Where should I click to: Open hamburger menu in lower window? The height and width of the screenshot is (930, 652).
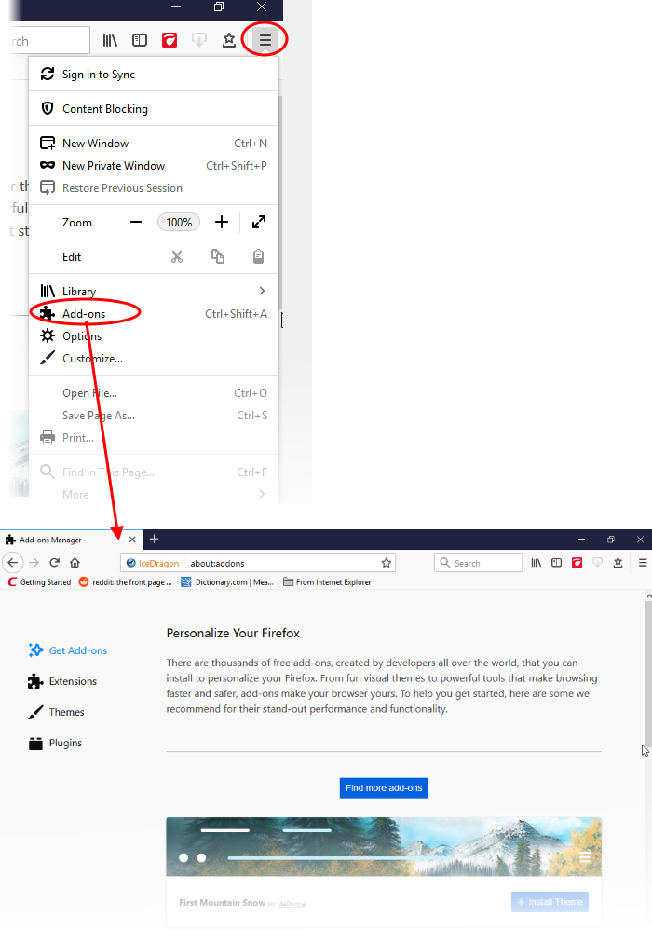tap(643, 563)
